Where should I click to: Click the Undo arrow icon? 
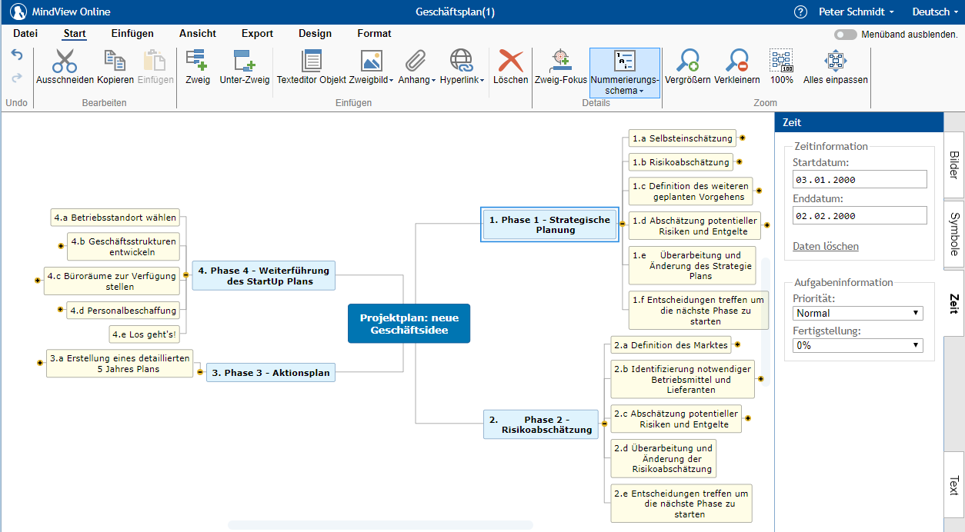pos(17,55)
